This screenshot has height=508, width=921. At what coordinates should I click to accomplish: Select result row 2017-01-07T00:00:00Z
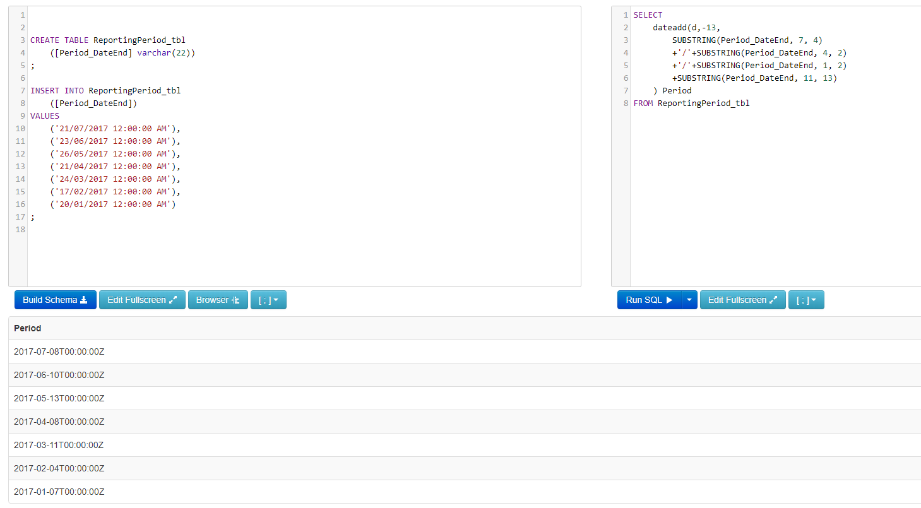coord(465,492)
